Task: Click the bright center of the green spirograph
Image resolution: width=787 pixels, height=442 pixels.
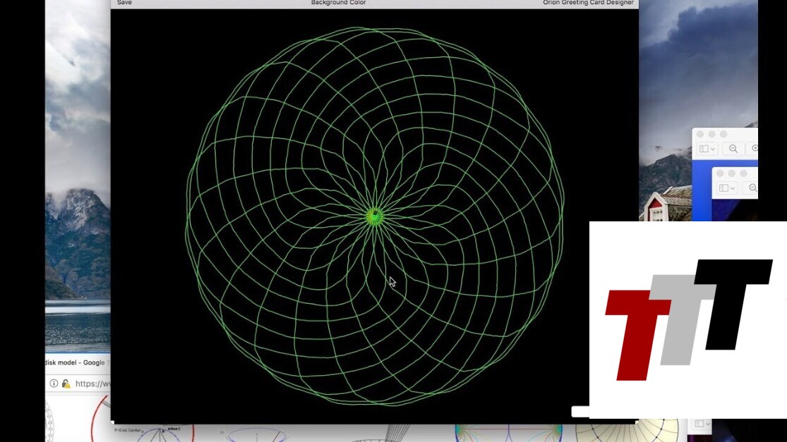Action: [374, 216]
